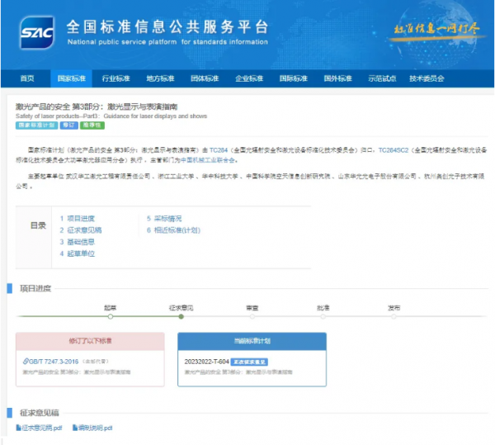Click the 发布 progress step marker
495x445 pixels.
pyautogui.click(x=394, y=315)
